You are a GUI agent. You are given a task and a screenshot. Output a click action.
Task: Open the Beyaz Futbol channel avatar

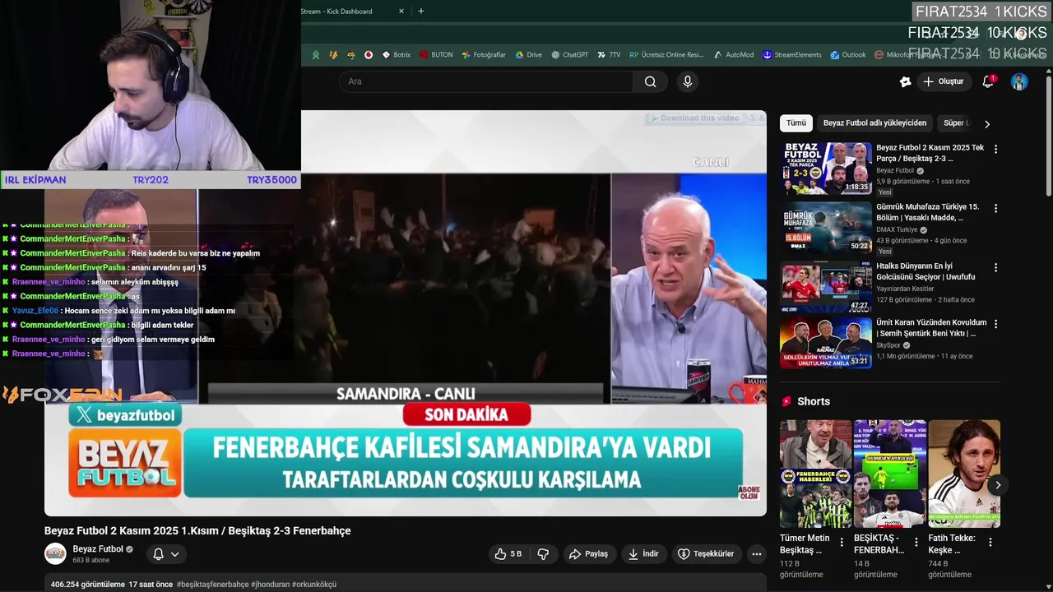tap(55, 554)
